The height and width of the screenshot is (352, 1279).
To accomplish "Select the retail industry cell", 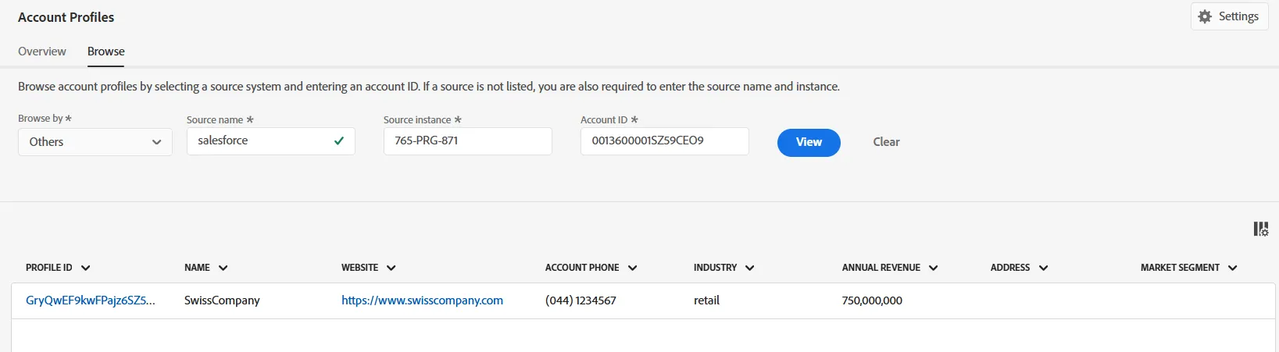I will tap(706, 300).
